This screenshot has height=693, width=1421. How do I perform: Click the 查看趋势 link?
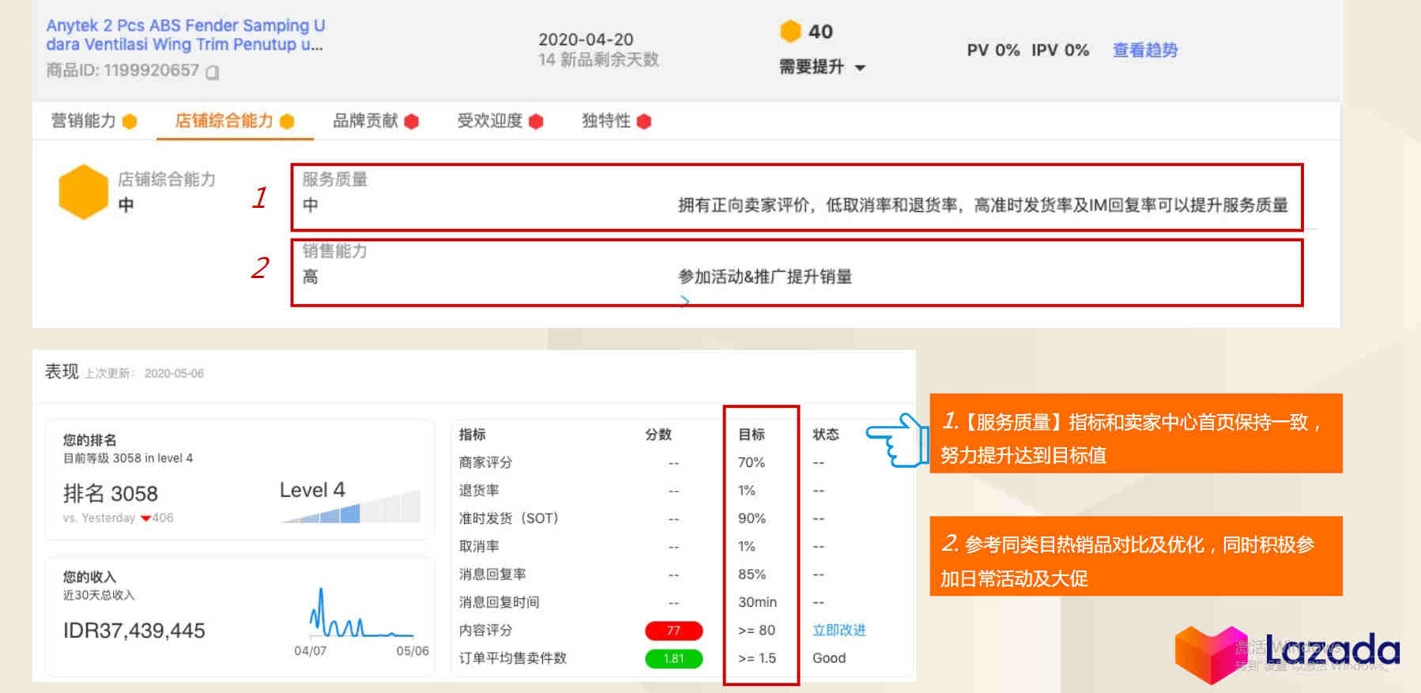[1144, 51]
